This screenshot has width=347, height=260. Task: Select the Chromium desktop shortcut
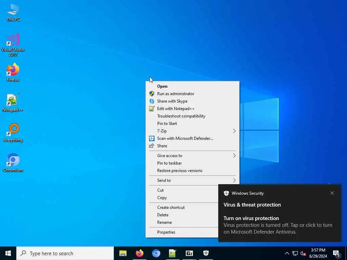(x=13, y=163)
